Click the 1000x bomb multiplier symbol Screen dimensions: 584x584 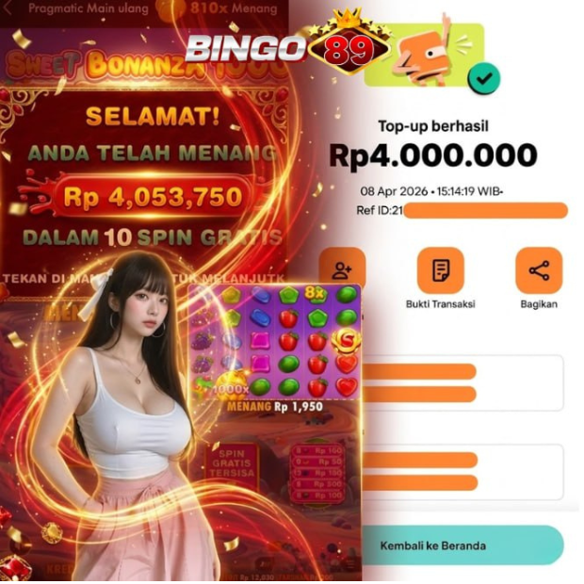point(231,385)
